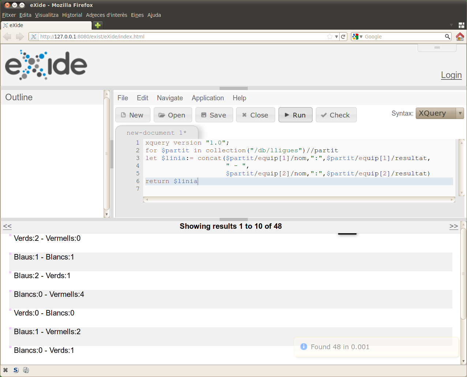Open the Historial browser menu

[72, 15]
